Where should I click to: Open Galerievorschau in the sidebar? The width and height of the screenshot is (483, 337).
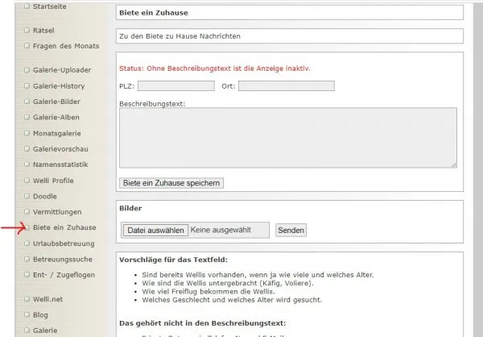pos(60,149)
